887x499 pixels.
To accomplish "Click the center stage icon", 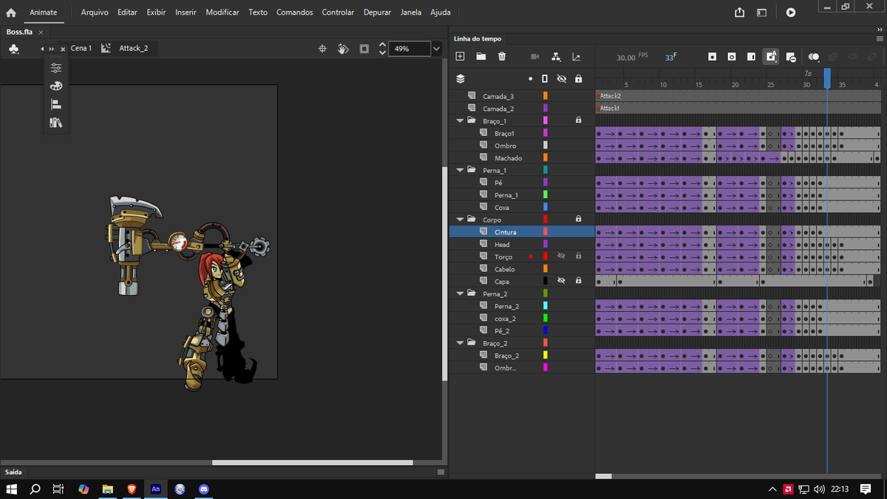I will pos(322,49).
